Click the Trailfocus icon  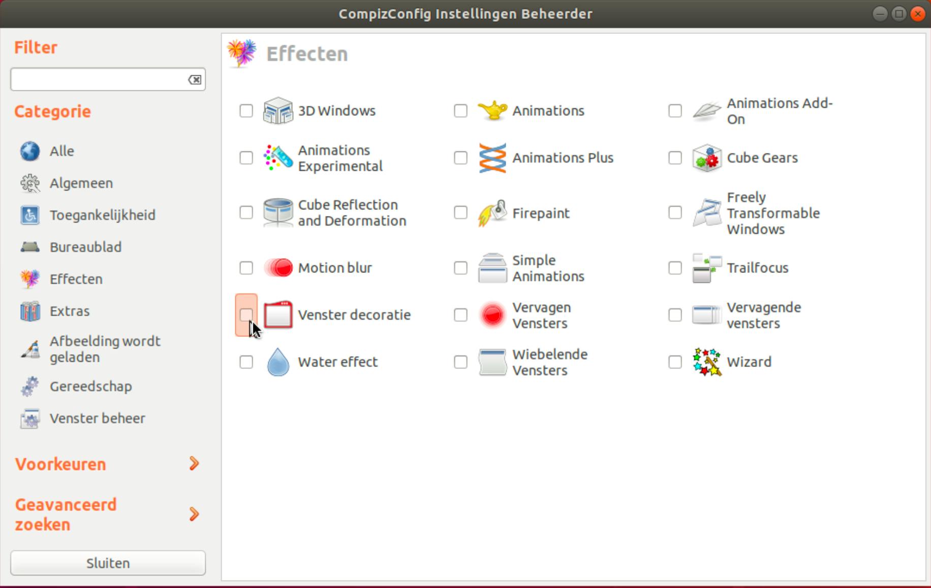coord(707,268)
